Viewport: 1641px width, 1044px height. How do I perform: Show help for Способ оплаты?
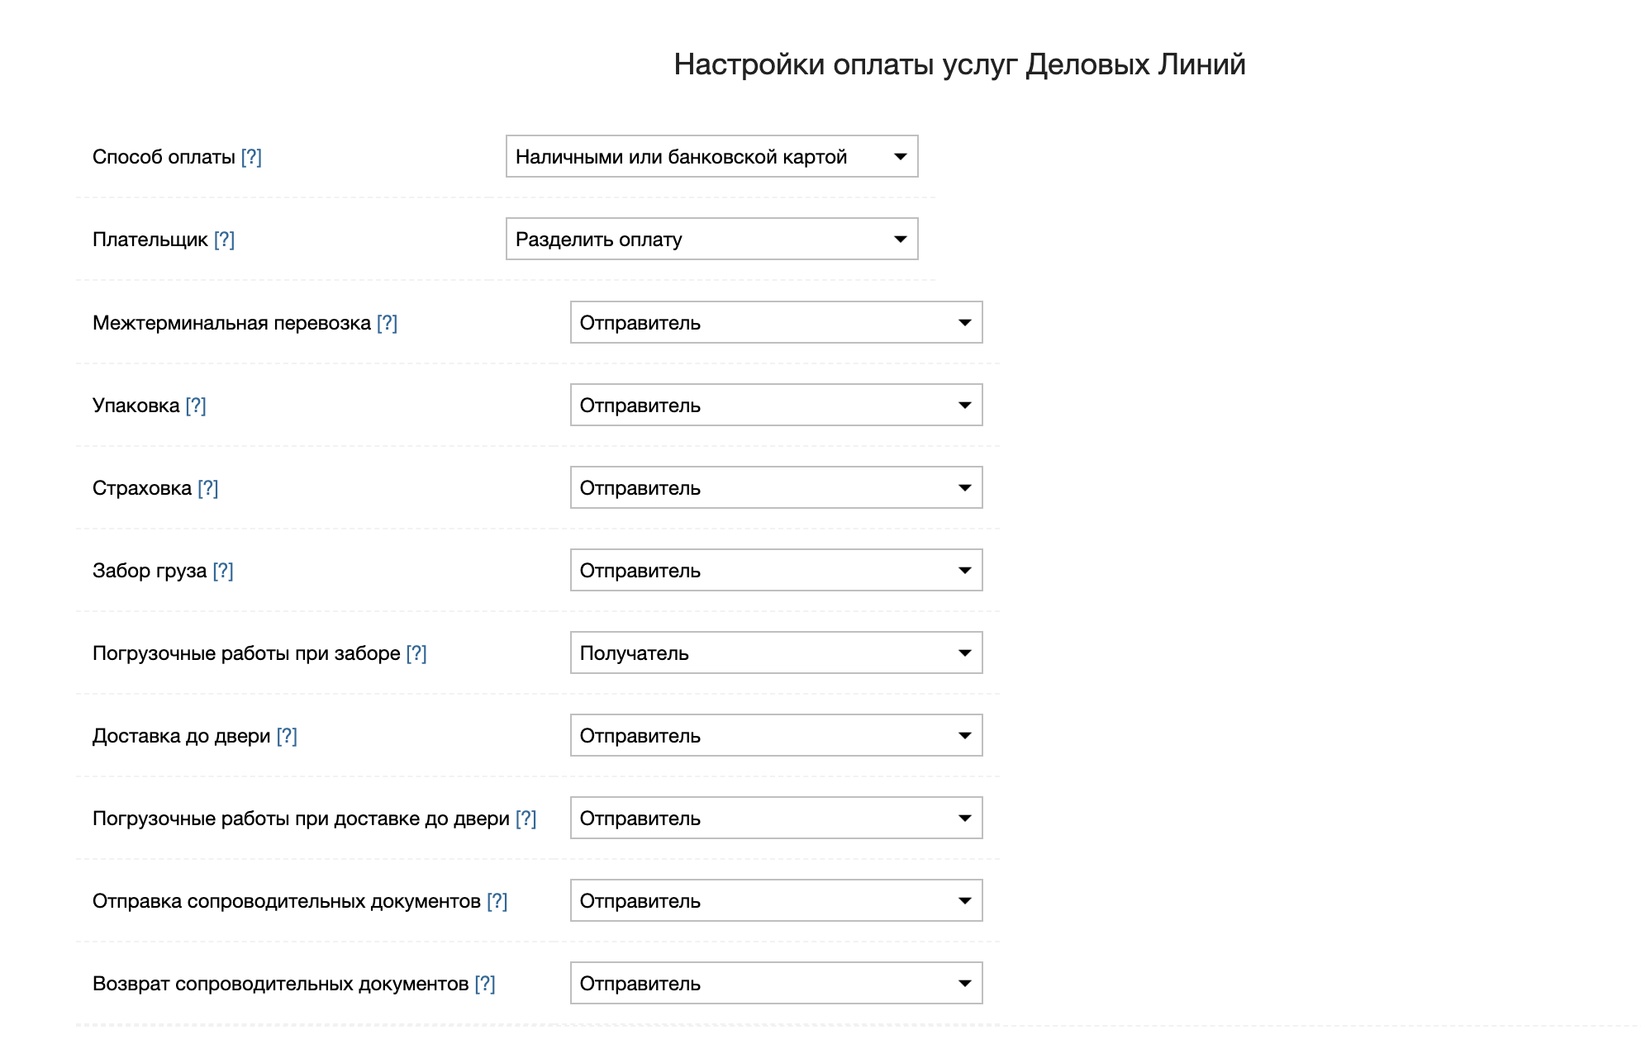[251, 157]
